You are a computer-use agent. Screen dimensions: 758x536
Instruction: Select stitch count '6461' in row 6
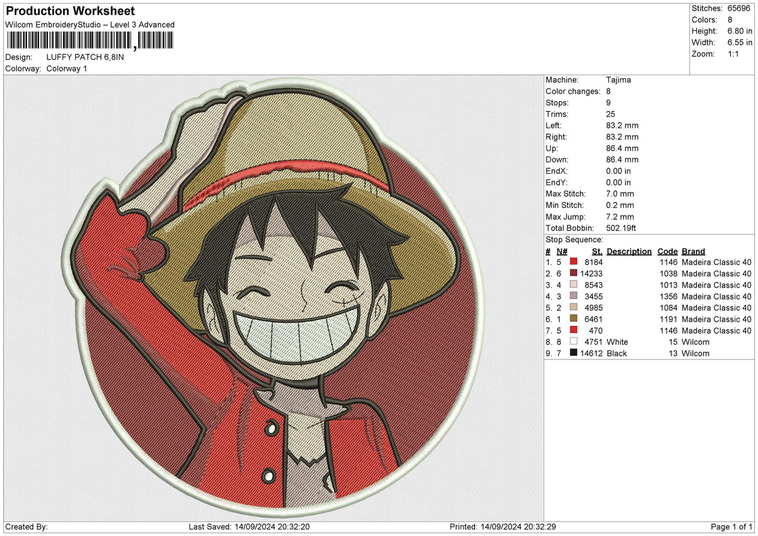coord(594,319)
